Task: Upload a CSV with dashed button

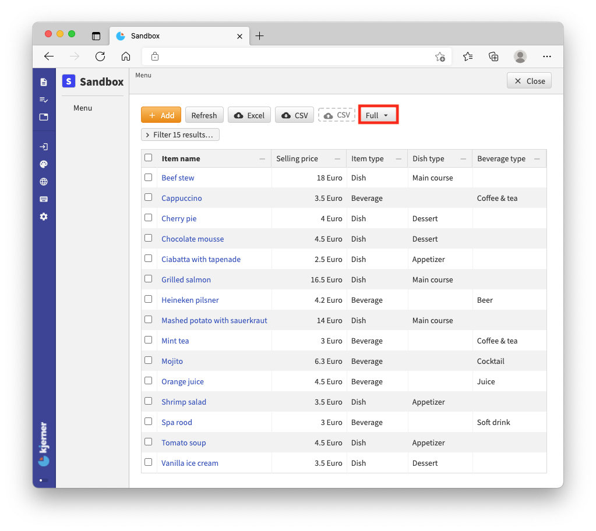Action: pos(337,115)
